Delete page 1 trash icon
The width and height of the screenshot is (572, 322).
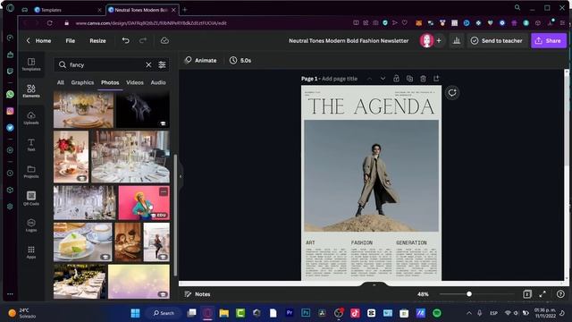point(423,79)
